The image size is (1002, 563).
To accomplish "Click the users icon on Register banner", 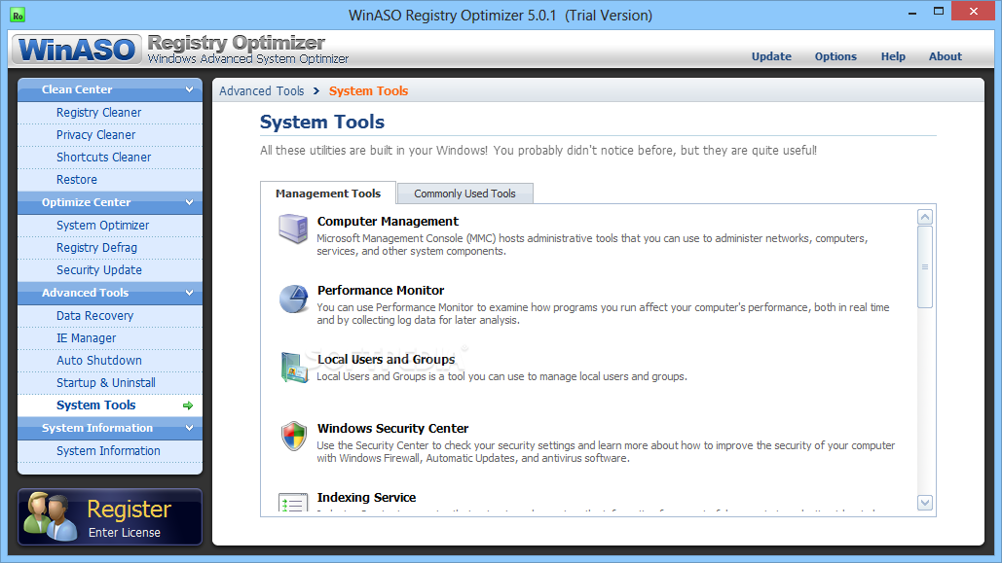I will pos(50,516).
